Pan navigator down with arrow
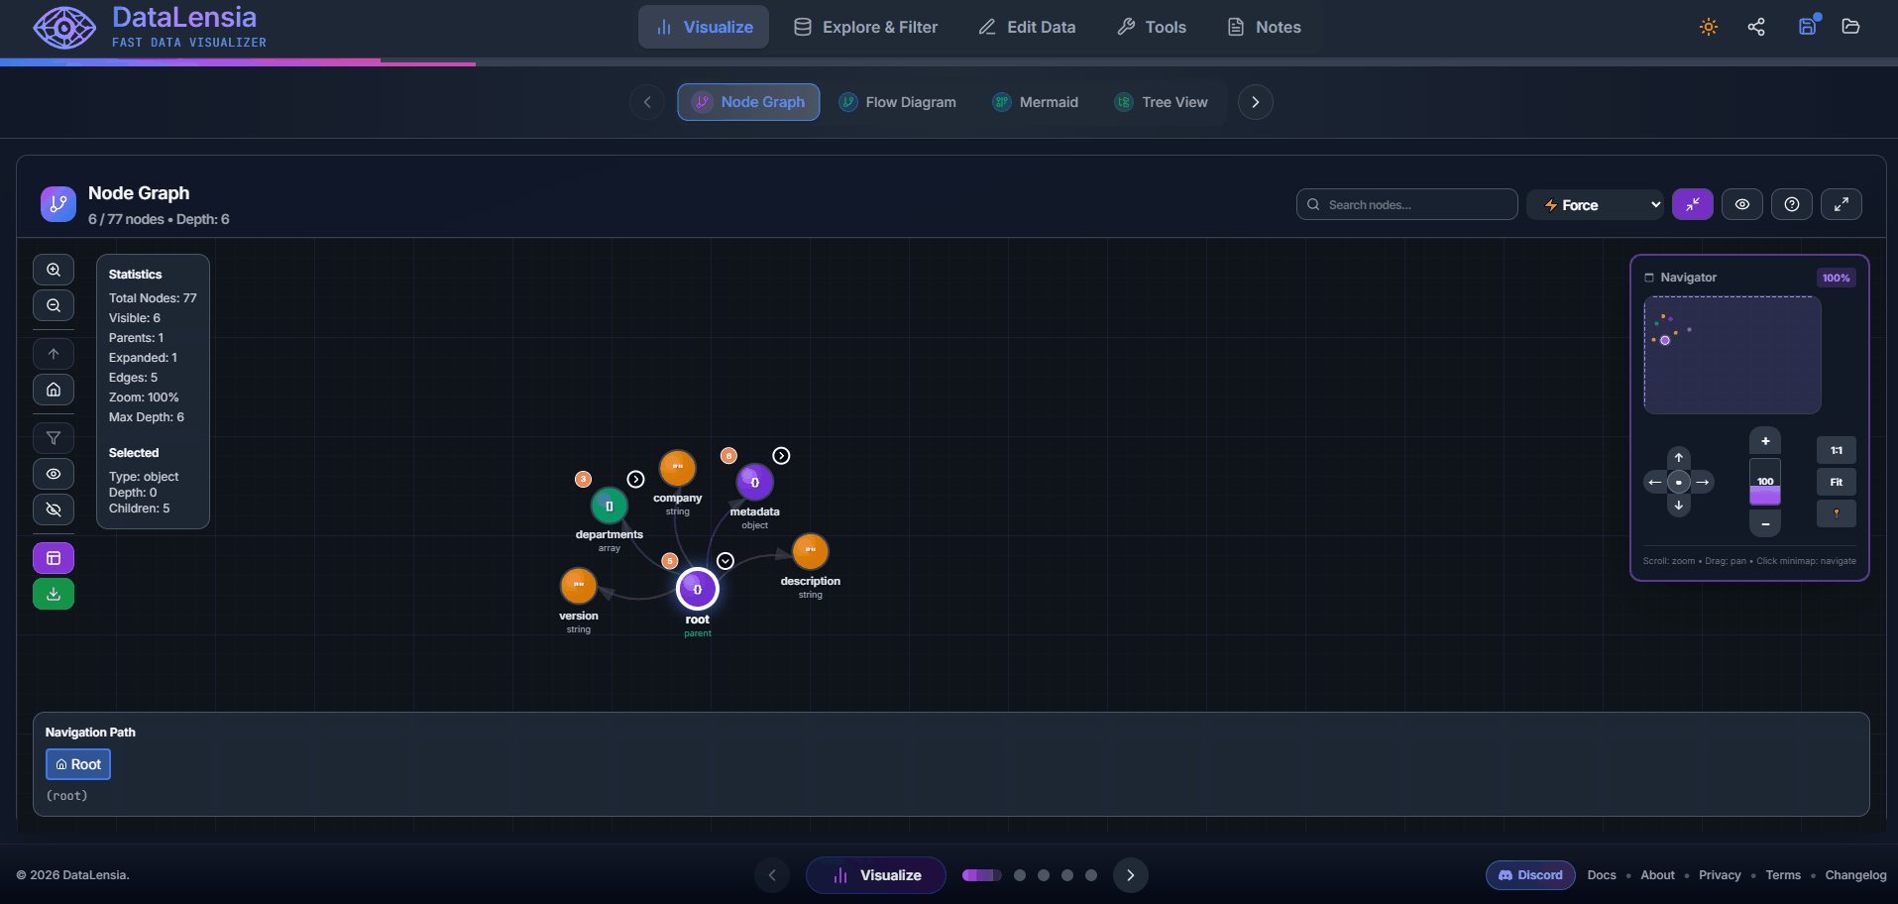The height and width of the screenshot is (904, 1898). coord(1679,506)
